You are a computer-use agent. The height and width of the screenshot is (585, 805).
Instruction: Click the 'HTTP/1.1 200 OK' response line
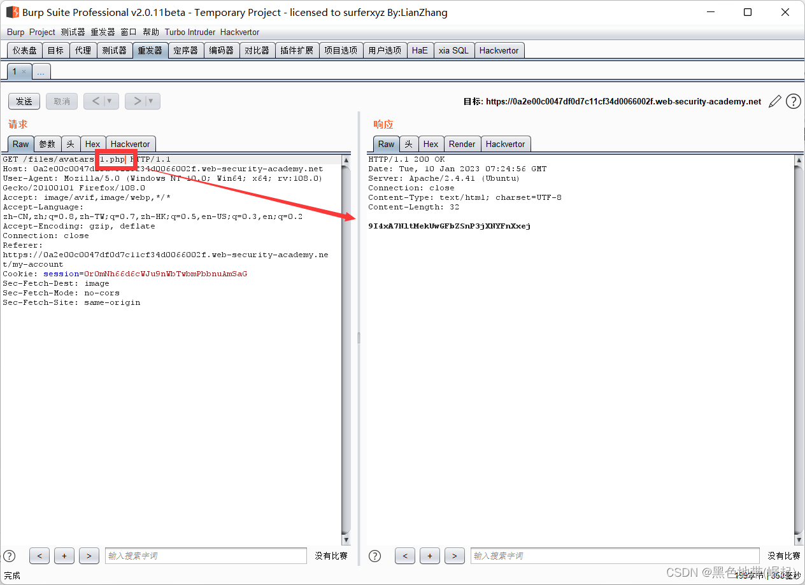click(x=406, y=159)
